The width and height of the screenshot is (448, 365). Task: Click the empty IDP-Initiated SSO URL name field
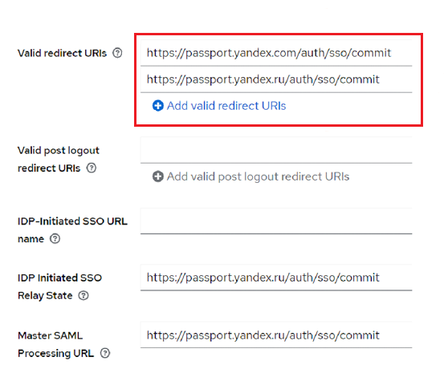click(276, 221)
